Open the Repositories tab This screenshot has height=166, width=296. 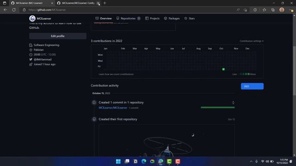[129, 18]
